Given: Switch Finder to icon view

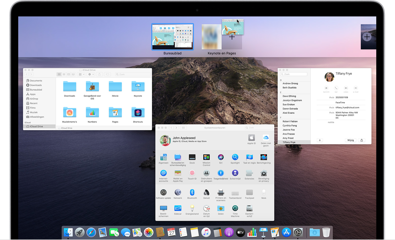Looking at the screenshot, I should (x=59, y=74).
